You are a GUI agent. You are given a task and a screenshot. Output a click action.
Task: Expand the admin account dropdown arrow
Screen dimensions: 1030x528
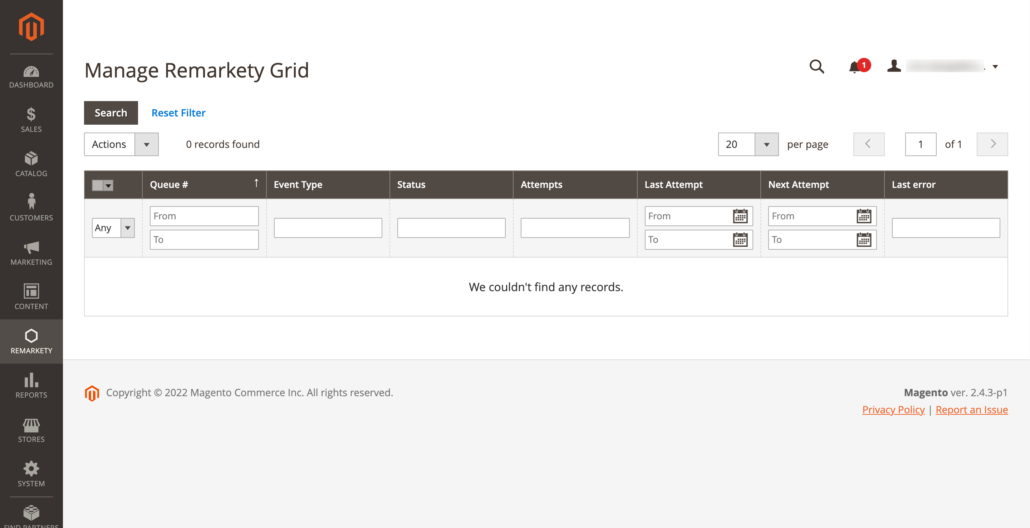pos(995,67)
